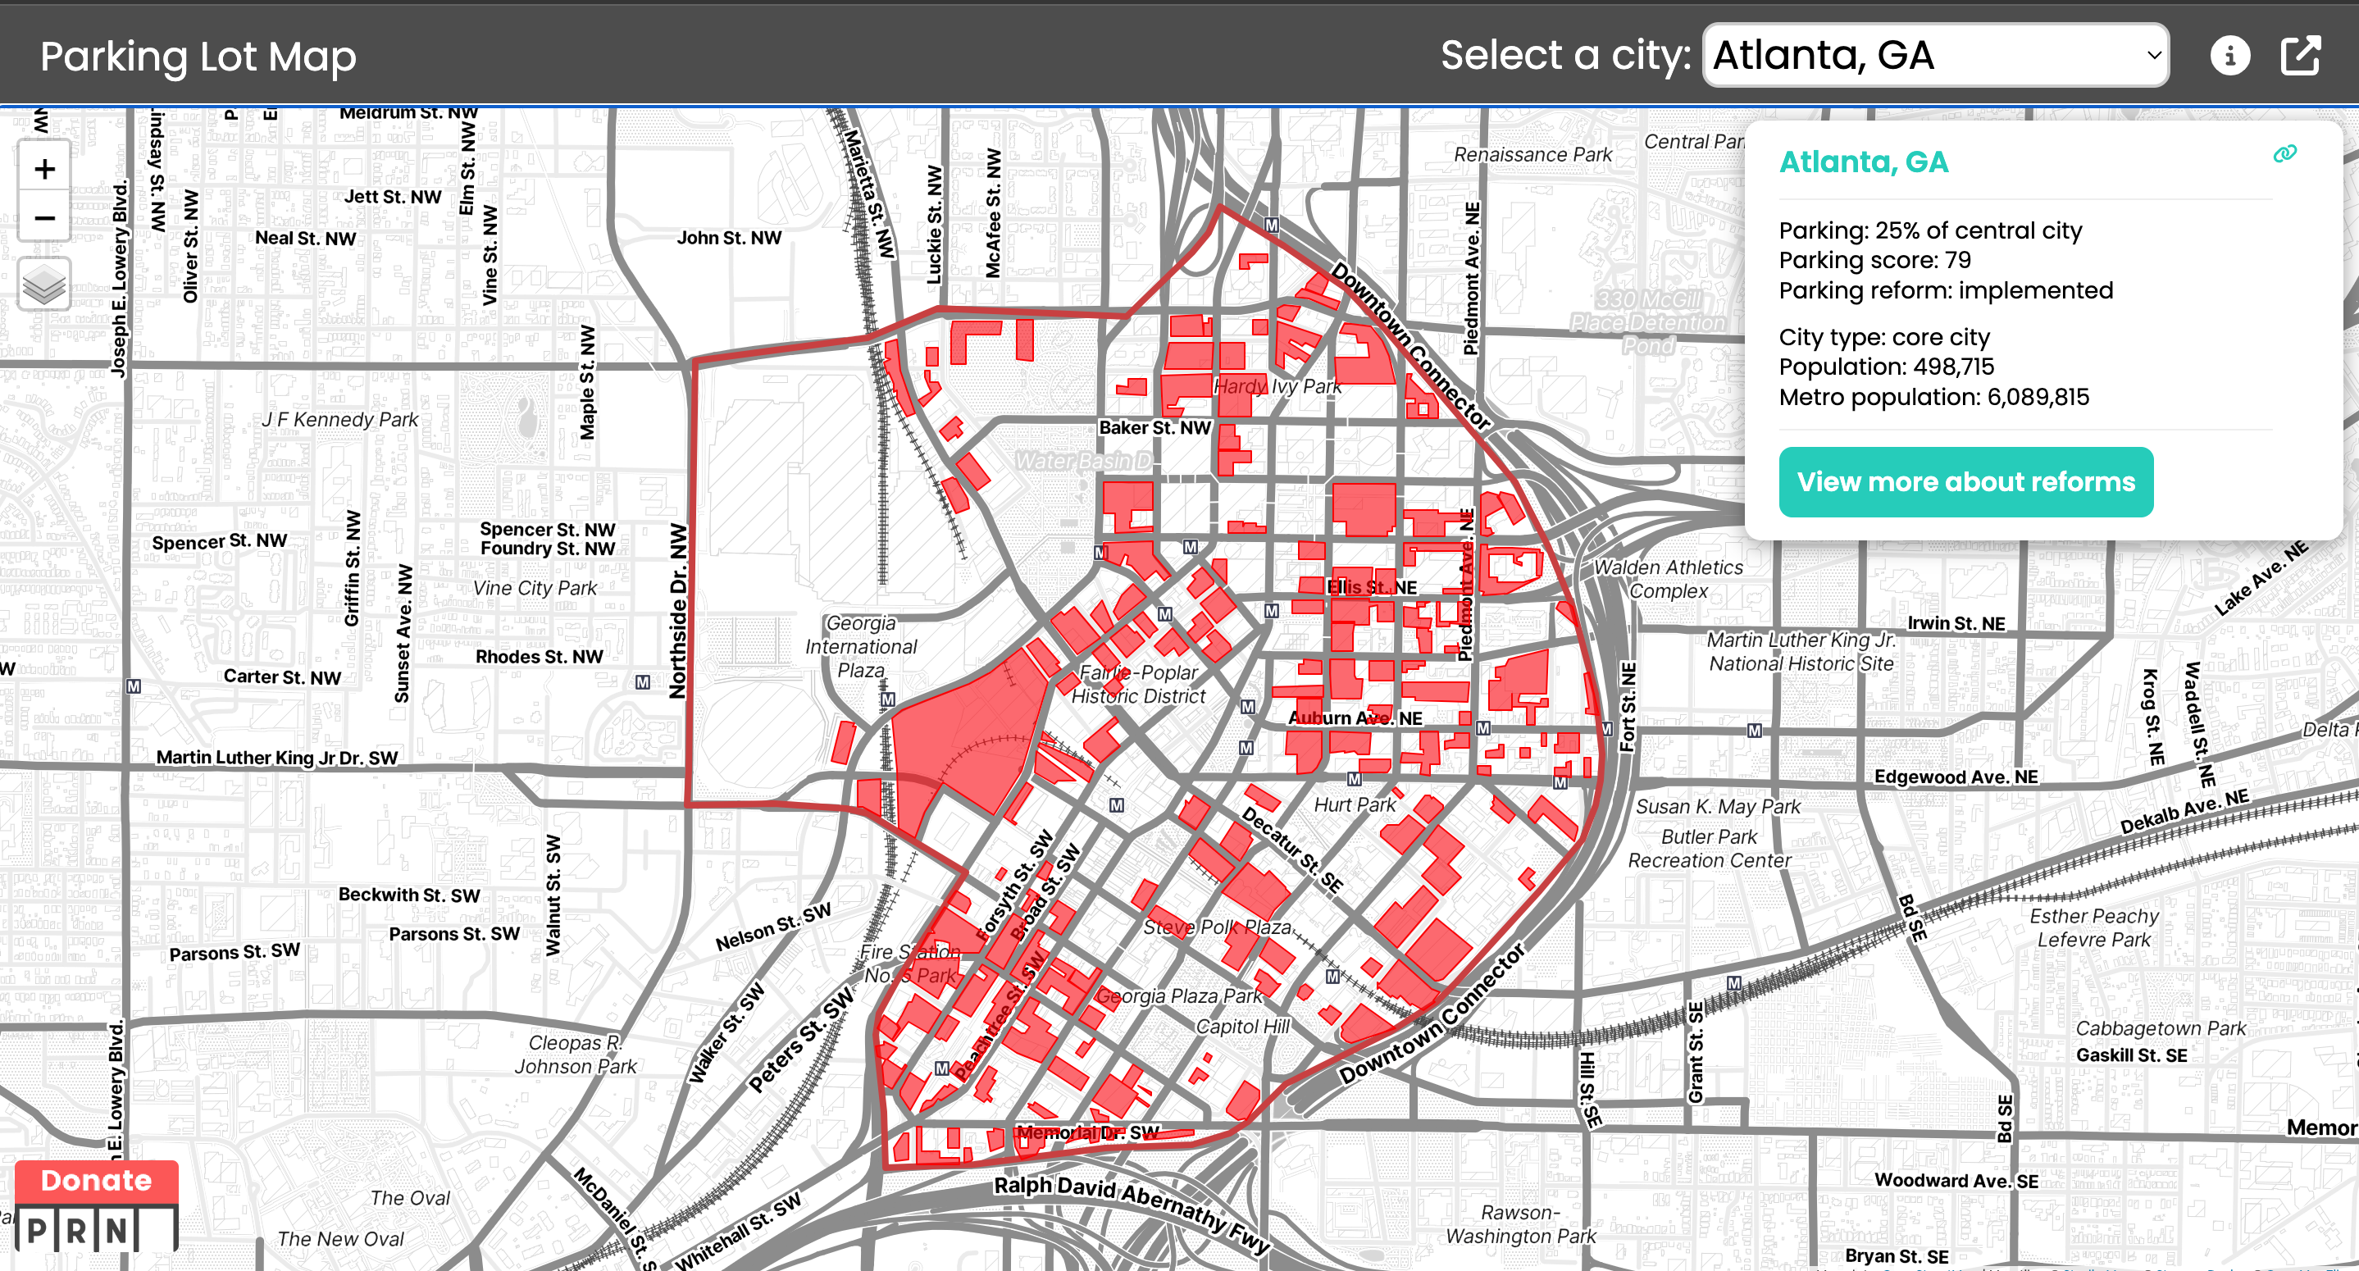Open the Select a city dropdown
The width and height of the screenshot is (2359, 1271).
(x=1934, y=56)
